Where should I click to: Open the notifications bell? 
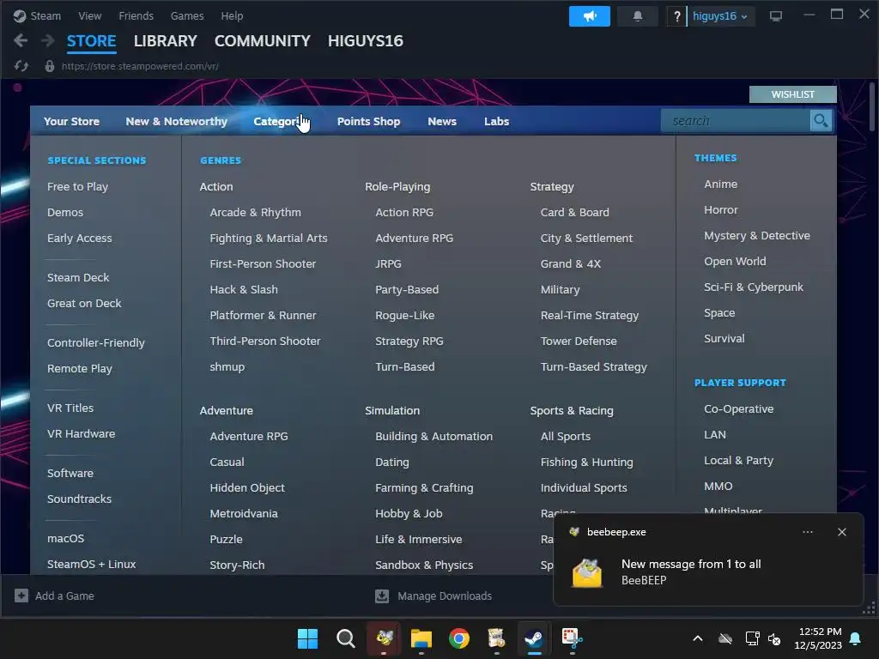638,16
